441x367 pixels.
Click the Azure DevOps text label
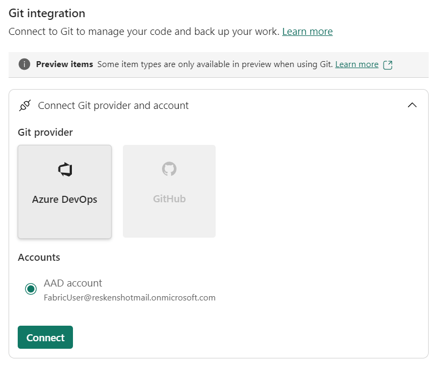[x=65, y=199]
